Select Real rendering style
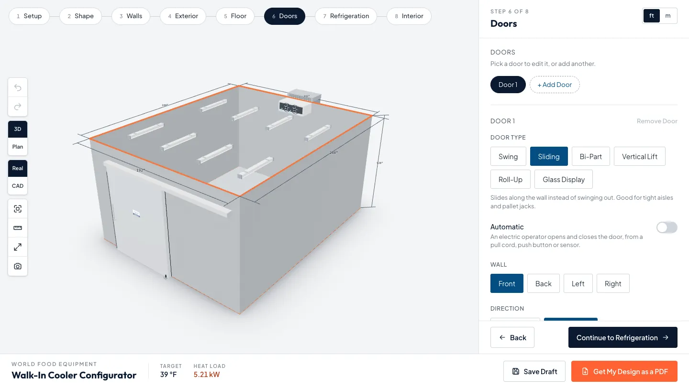The width and height of the screenshot is (689, 388). click(18, 168)
